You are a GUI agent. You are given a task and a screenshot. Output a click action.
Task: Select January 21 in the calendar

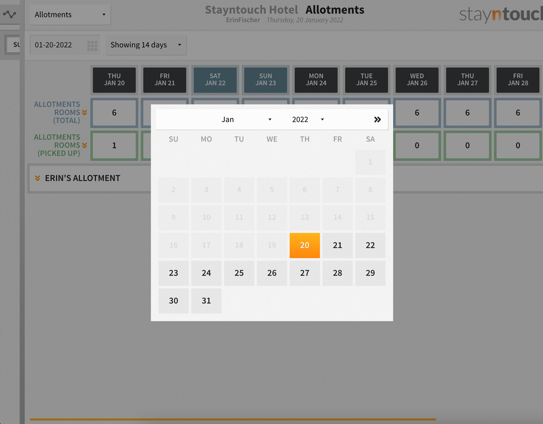[x=337, y=245]
